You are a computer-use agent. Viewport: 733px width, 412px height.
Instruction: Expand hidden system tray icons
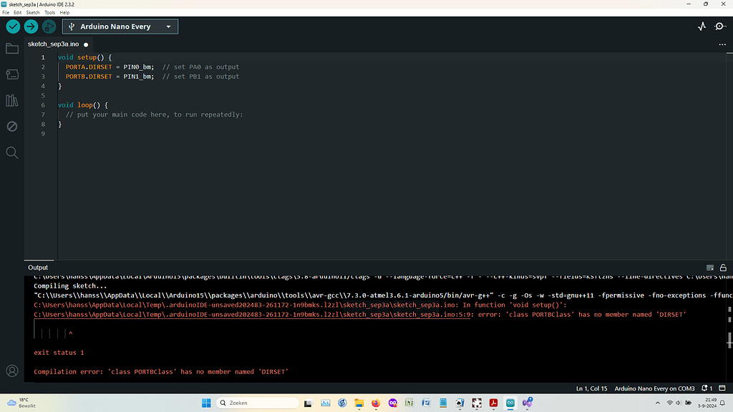(x=658, y=403)
